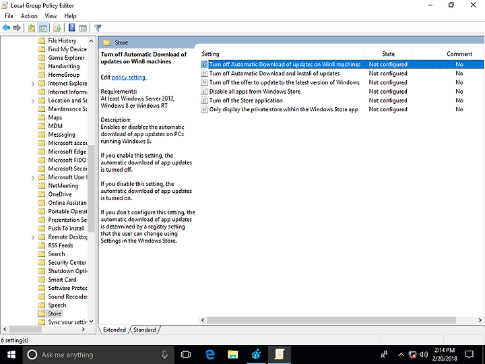Open the View menu
Viewport: 485px width, 364px height.
[51, 16]
